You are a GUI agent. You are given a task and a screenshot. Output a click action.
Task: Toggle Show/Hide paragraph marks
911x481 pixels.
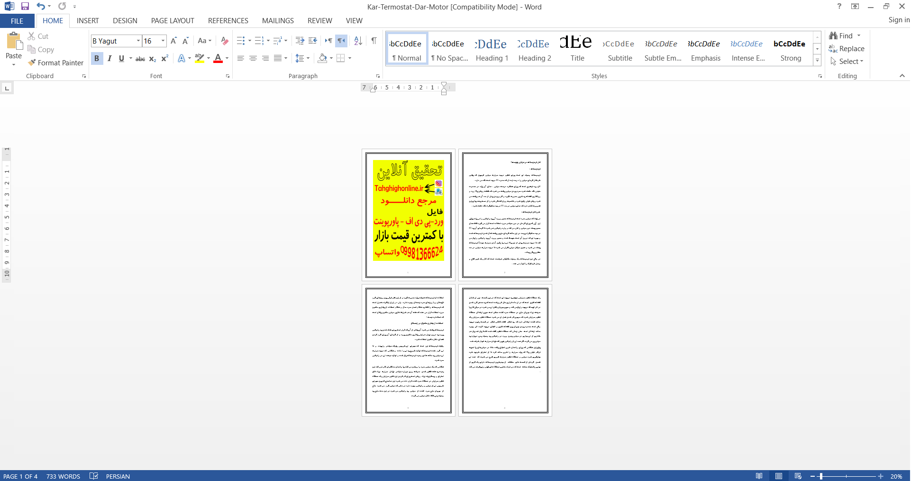pos(374,41)
